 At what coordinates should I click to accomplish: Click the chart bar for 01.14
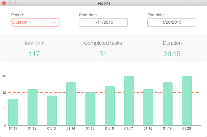[71, 104]
